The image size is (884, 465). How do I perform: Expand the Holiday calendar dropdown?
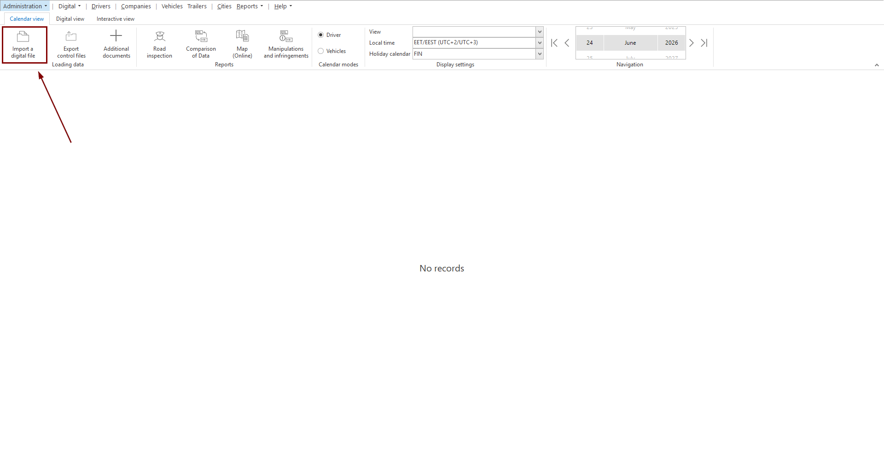[540, 54]
